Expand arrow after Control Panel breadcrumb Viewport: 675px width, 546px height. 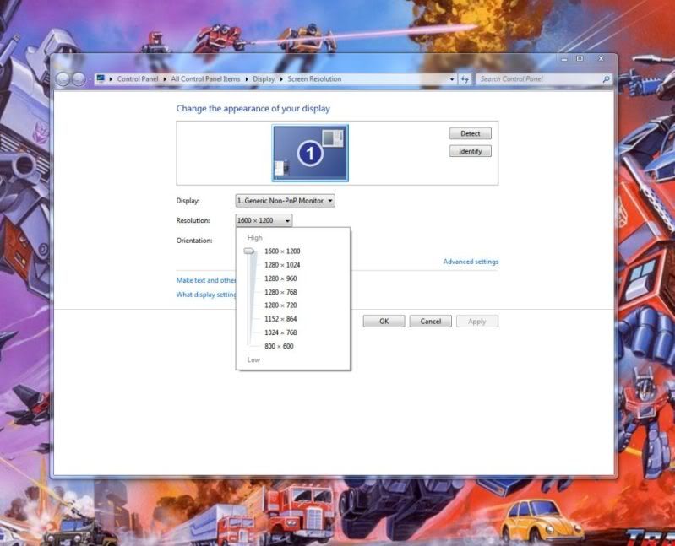coord(165,79)
